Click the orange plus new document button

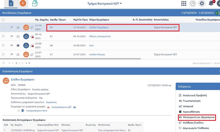(x=23, y=3)
